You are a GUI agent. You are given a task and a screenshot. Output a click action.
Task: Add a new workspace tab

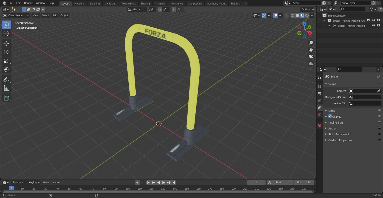click(x=246, y=3)
